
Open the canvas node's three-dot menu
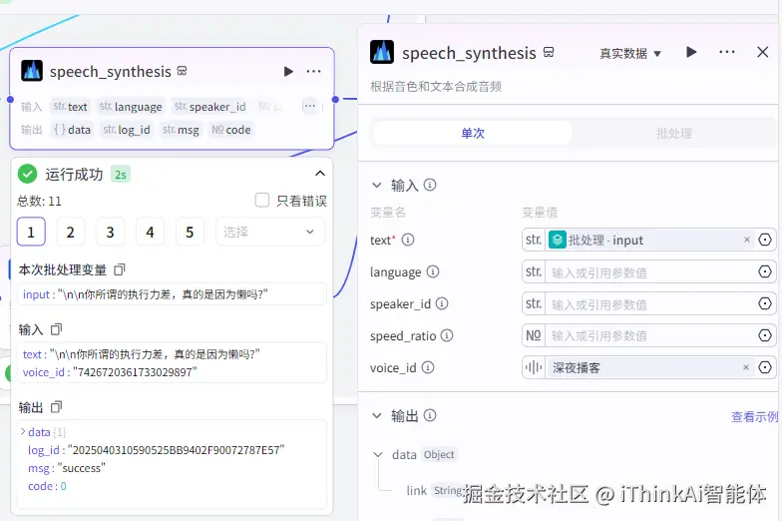(x=313, y=72)
